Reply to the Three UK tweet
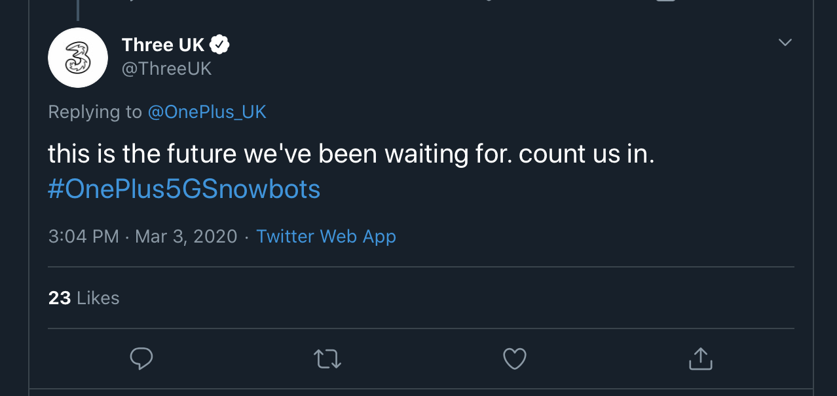Viewport: 837px width, 396px height. click(141, 359)
